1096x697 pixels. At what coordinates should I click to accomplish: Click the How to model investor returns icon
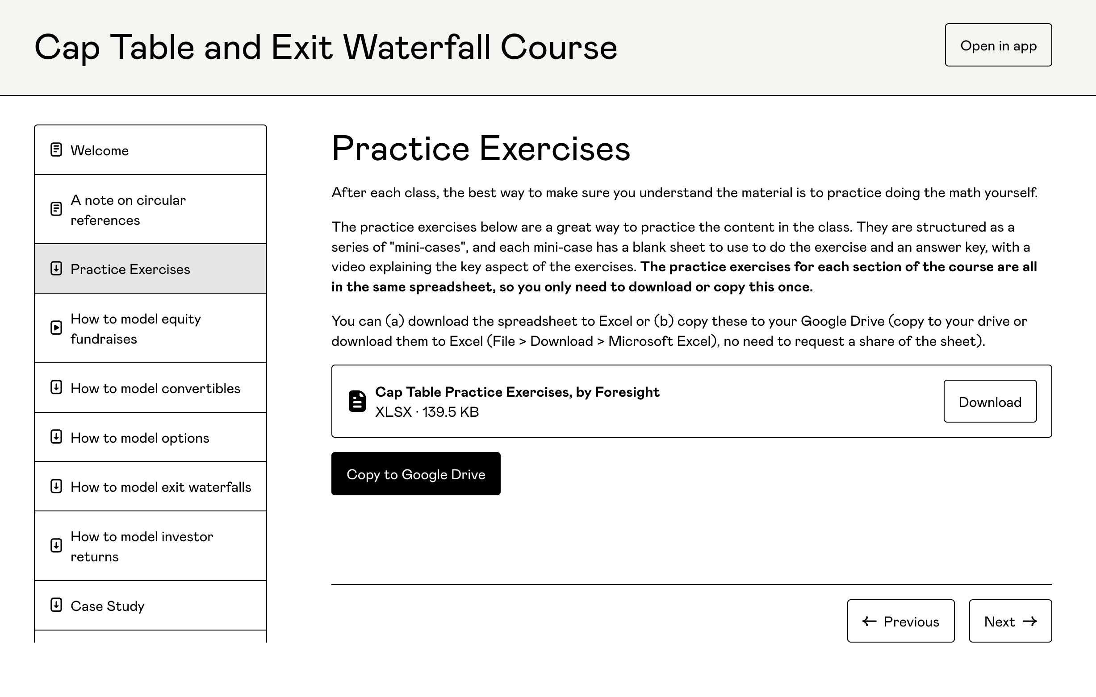56,545
